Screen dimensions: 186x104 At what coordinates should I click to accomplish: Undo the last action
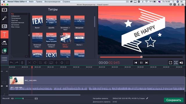point(11,63)
